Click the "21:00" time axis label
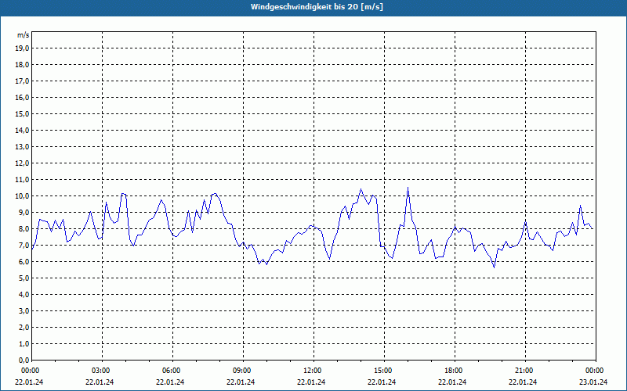The width and height of the screenshot is (627, 391). coord(524,371)
